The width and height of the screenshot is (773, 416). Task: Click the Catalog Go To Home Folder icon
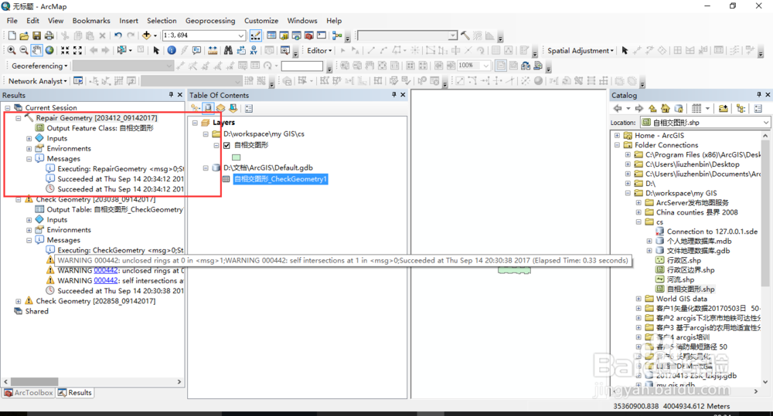click(665, 108)
